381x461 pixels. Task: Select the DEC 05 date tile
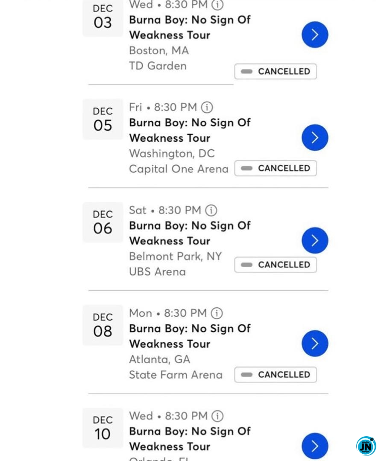(x=103, y=120)
